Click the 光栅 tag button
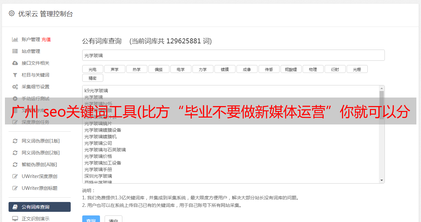The height and width of the screenshot is (222, 421). [x=357, y=69]
